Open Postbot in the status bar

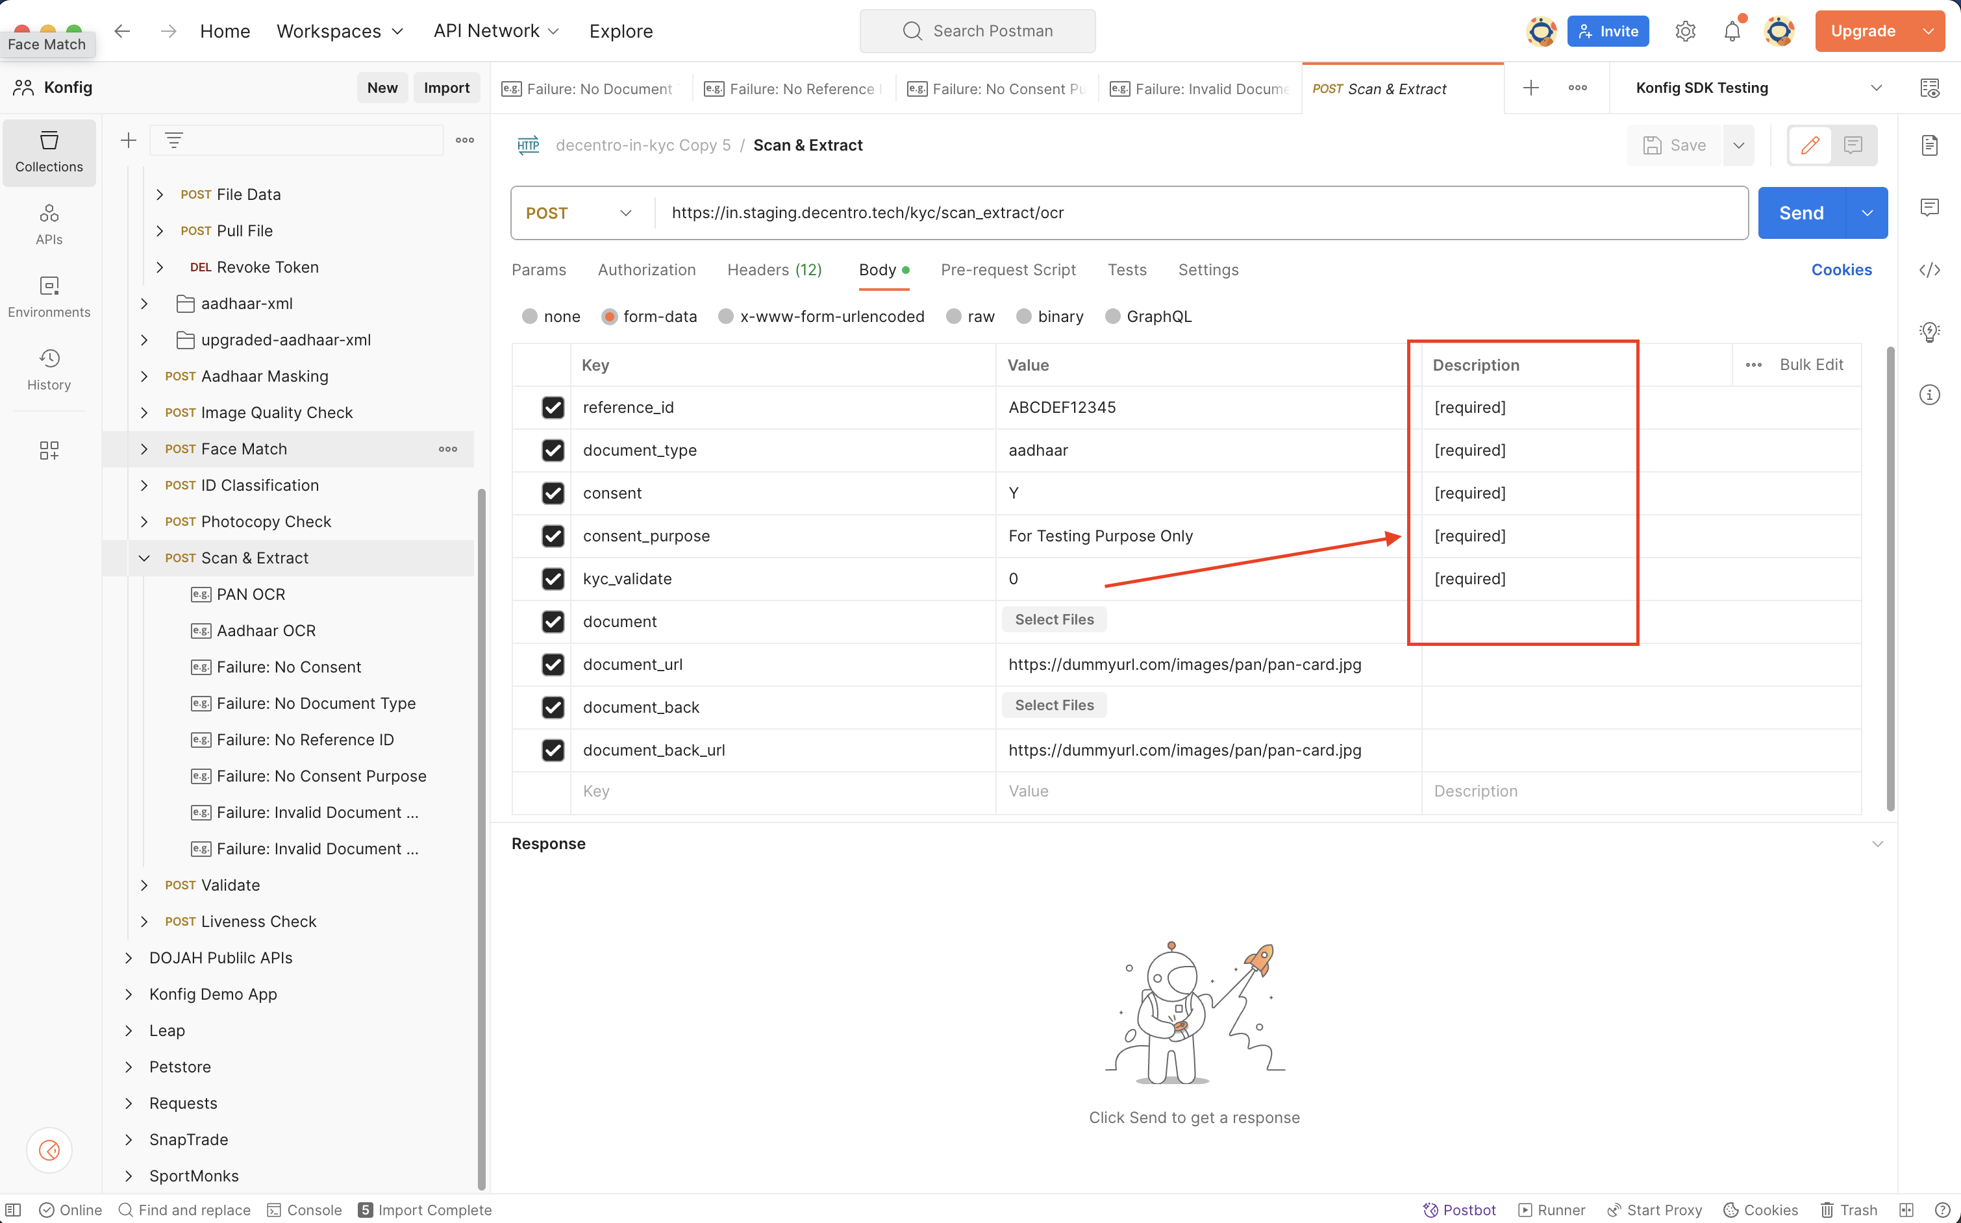click(1460, 1209)
